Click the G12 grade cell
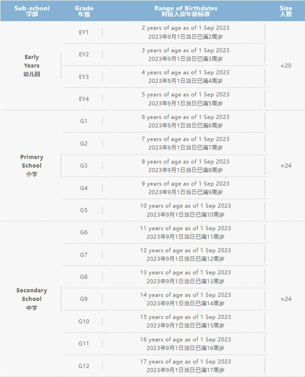The image size is (305, 377). tap(84, 366)
